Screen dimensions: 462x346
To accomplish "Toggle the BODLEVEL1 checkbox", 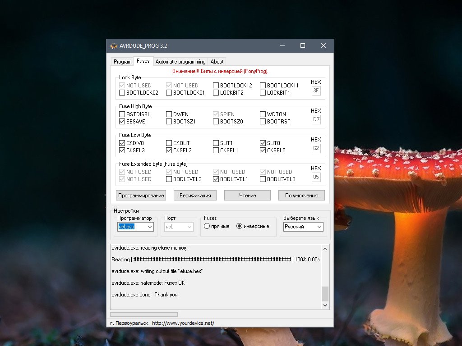I will pyautogui.click(x=216, y=179).
